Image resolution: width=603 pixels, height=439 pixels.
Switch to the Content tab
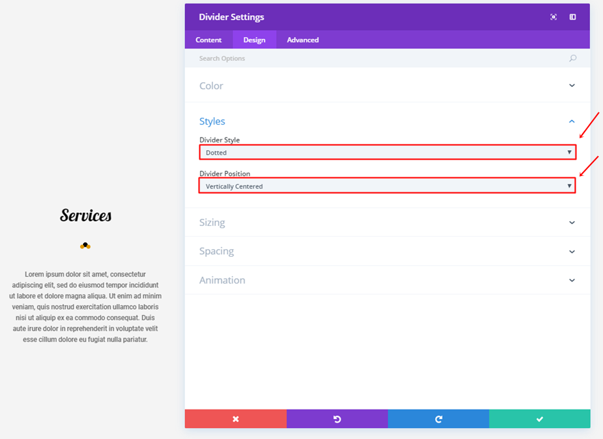point(208,40)
